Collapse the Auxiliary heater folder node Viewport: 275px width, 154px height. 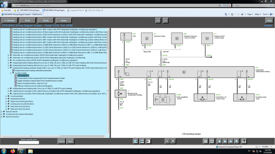tap(11, 73)
